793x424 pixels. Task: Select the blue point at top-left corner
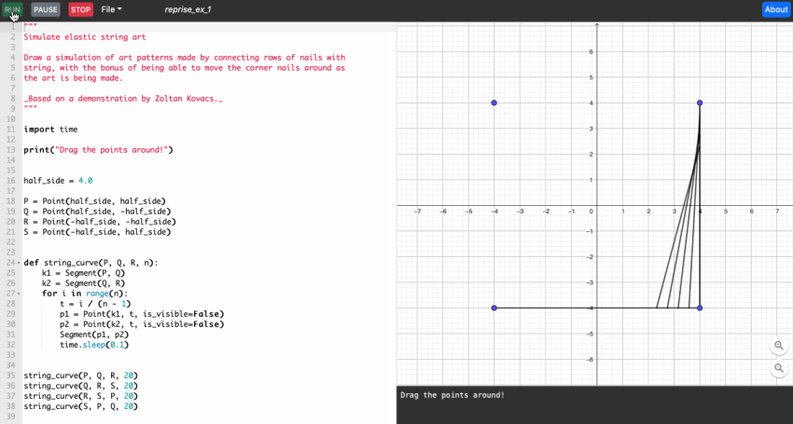[x=494, y=103]
